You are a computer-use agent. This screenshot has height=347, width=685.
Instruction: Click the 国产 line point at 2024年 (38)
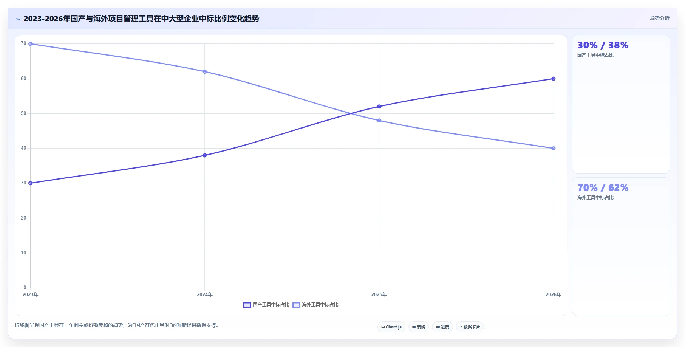205,155
